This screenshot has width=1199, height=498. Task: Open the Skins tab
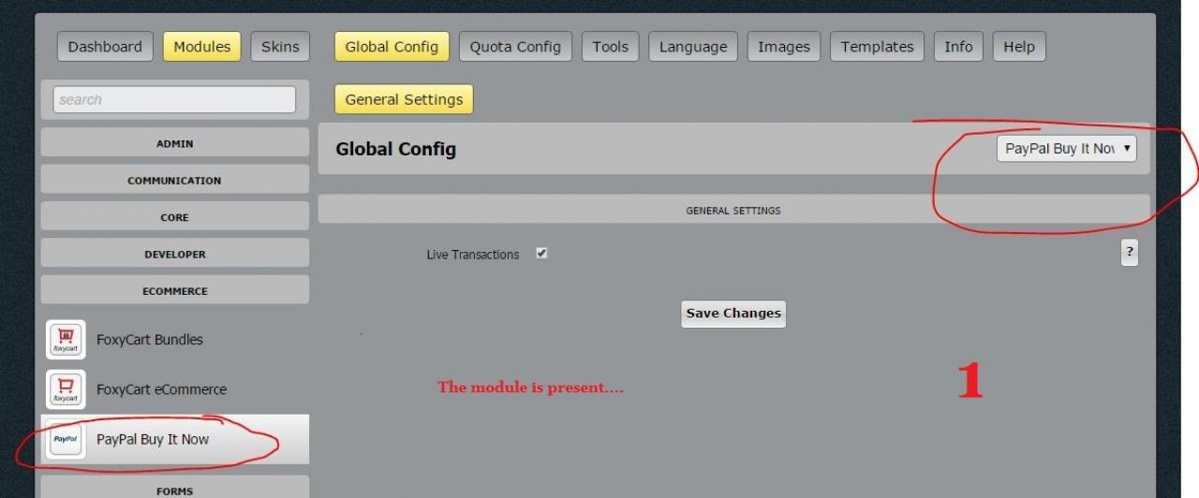click(280, 47)
